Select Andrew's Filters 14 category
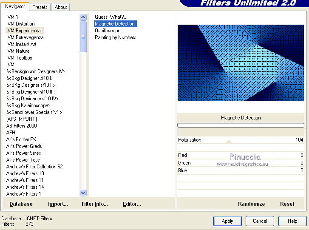Screen dimensions: 309x230 click(x=25, y=187)
